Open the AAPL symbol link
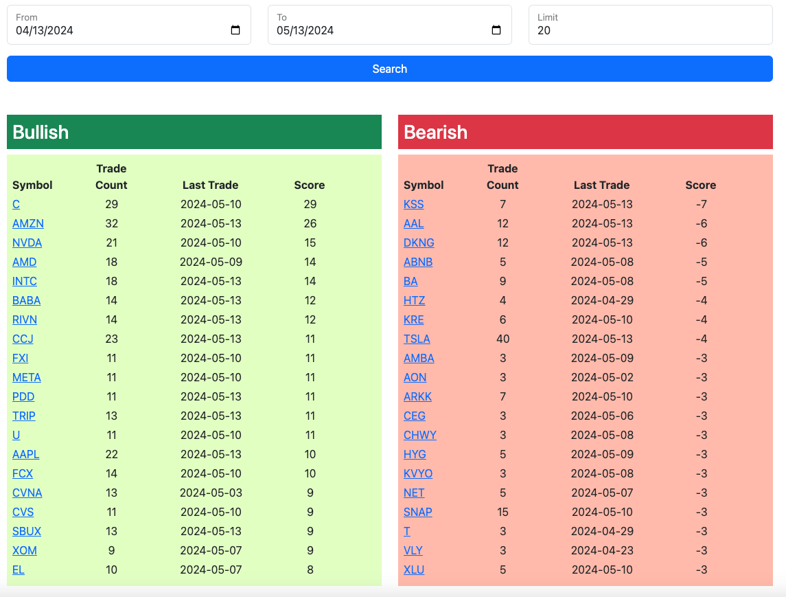 (25, 455)
